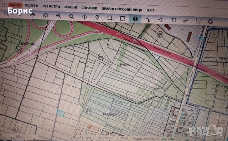The height and width of the screenshot is (141, 228).
Task: Print the map with printer icon
Action: pyautogui.click(x=211, y=21)
